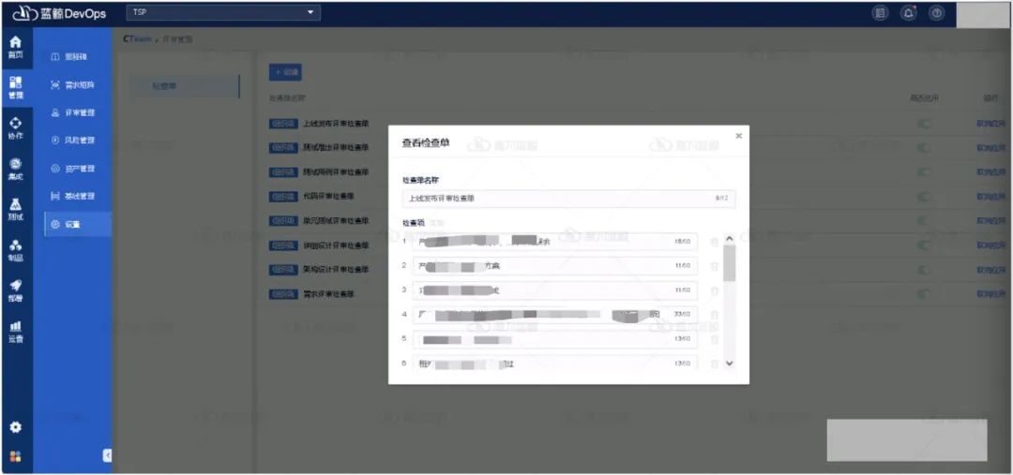Click the 检查单名称 input field in the dialog

point(568,199)
